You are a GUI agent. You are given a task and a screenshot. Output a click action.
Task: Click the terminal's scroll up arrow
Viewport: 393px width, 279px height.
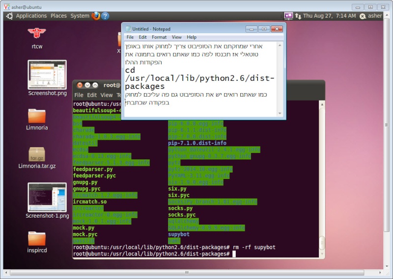tap(322, 104)
